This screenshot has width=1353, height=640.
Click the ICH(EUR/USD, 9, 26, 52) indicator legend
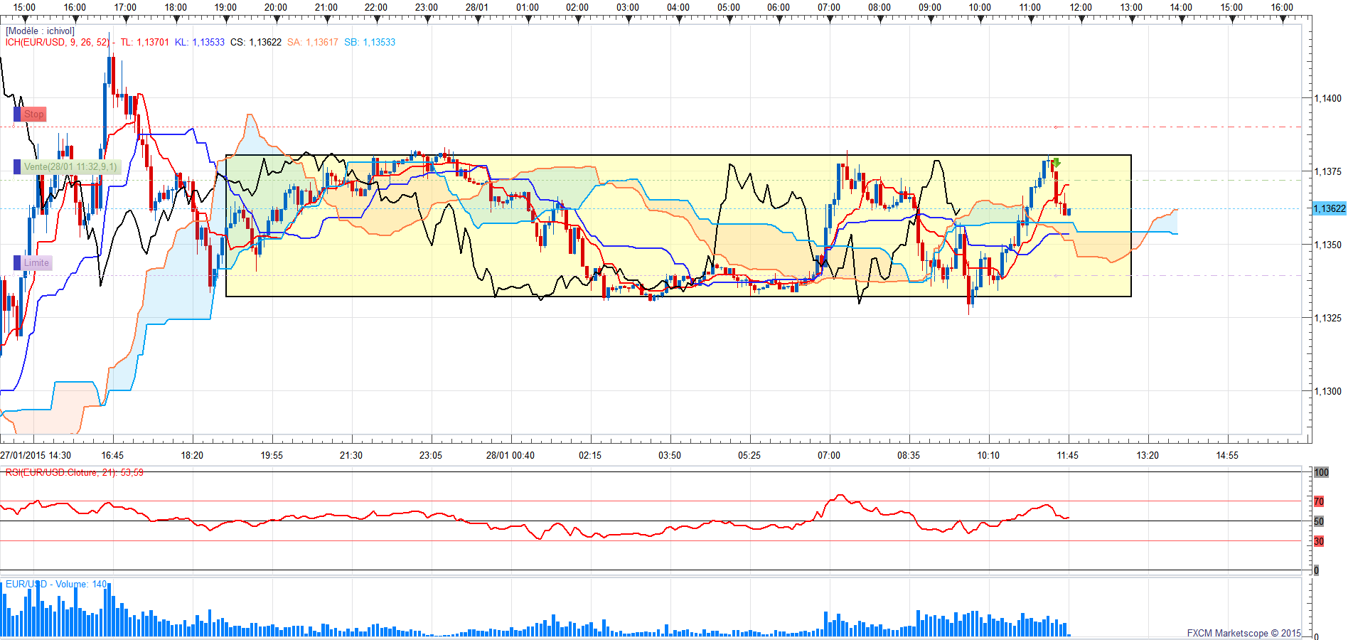pyautogui.click(x=58, y=43)
